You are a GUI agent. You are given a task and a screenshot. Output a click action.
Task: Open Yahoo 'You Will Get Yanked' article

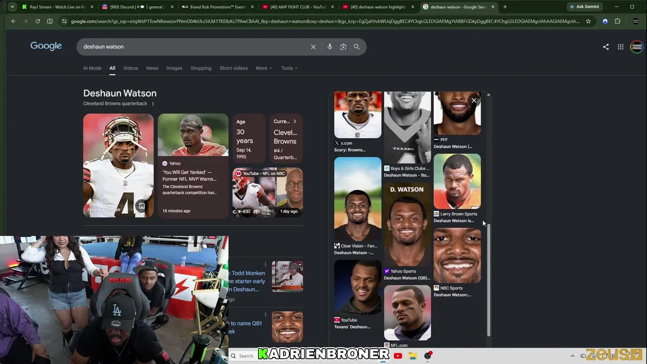[x=193, y=166]
